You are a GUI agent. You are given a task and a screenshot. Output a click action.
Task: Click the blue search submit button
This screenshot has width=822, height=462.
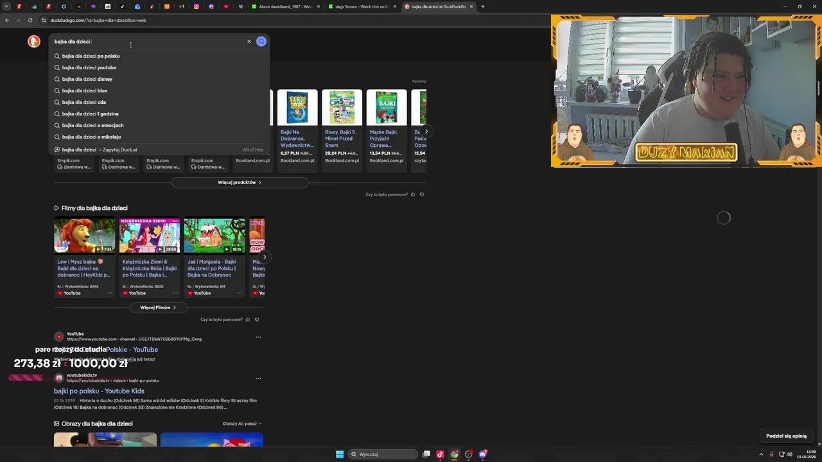point(261,41)
